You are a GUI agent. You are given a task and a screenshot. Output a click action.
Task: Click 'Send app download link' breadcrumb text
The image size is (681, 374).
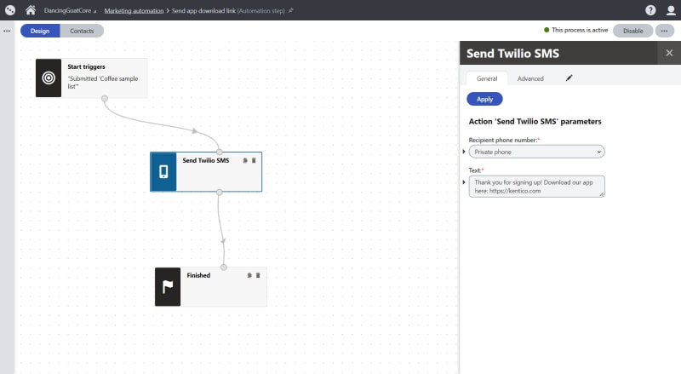[x=203, y=10]
